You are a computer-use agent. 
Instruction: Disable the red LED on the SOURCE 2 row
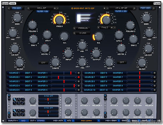pyautogui.click(x=79, y=77)
